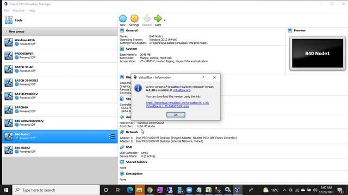Click the Description section icon
Image resolution: width=348 pixels, height=195 pixels.
[x=122, y=174]
